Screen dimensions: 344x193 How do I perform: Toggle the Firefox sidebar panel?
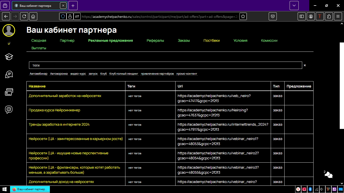(x=301, y=16)
